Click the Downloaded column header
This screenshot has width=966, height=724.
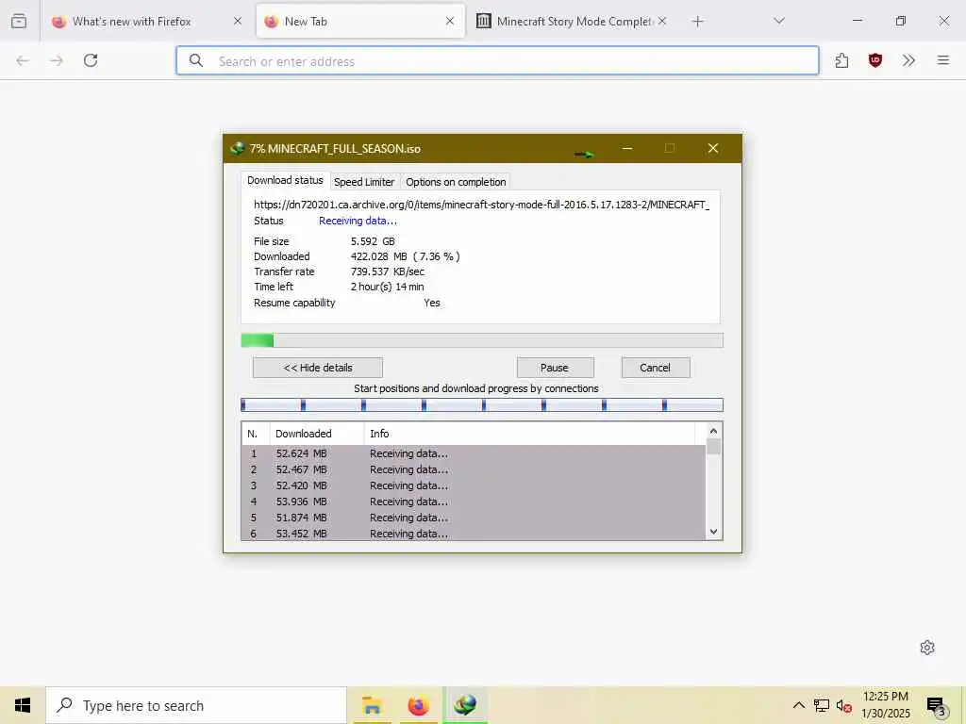(x=317, y=434)
